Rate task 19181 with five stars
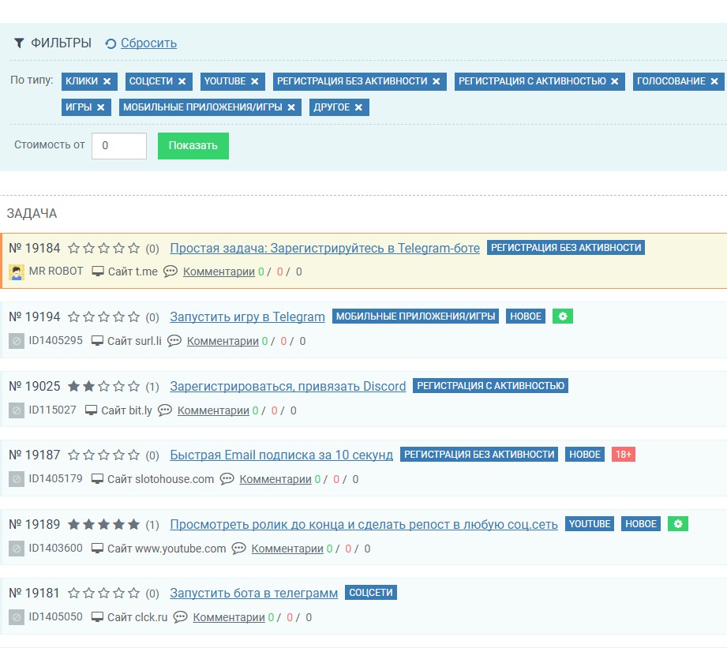Screen dimensions: 727x648 tap(134, 594)
